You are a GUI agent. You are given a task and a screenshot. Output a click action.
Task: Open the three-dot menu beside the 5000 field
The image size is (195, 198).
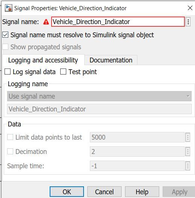pos(188,137)
